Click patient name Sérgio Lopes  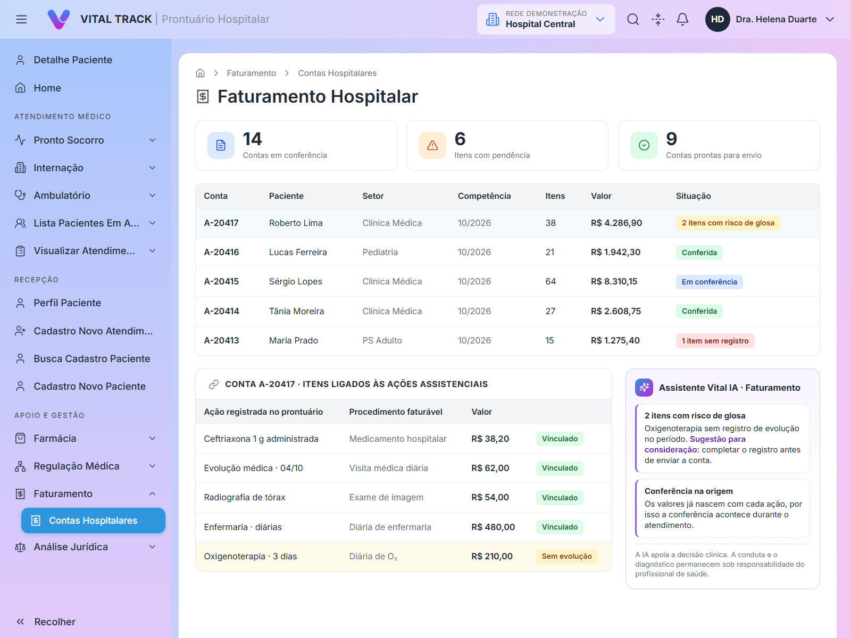coord(295,282)
